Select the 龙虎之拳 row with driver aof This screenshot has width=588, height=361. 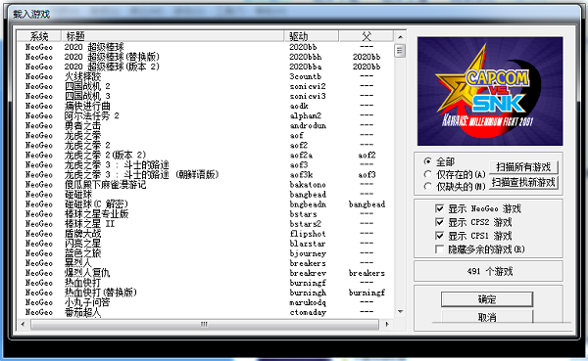pos(205,135)
